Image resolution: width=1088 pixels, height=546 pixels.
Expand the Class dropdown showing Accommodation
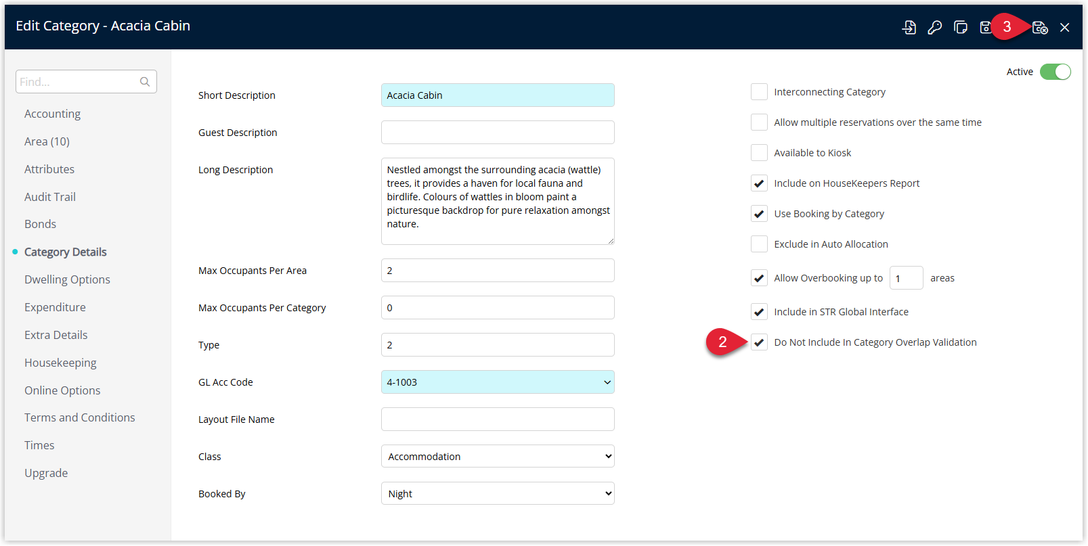[498, 457]
